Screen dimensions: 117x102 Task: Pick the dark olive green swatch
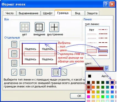click(x=98, y=82)
